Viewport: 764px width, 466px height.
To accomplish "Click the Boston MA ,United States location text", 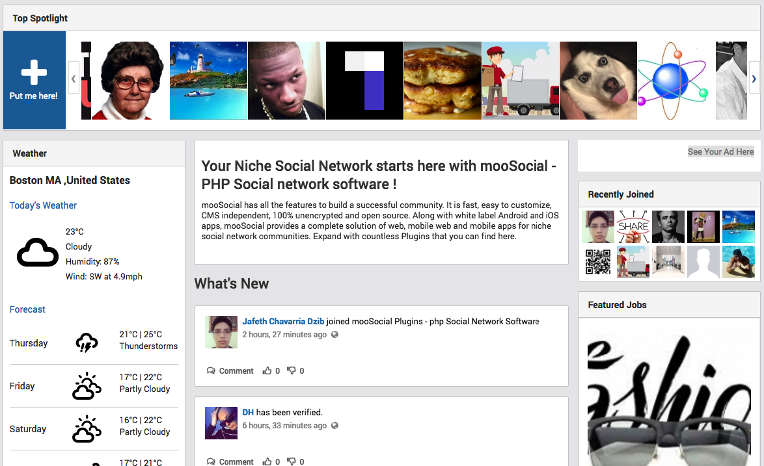I will (x=70, y=181).
